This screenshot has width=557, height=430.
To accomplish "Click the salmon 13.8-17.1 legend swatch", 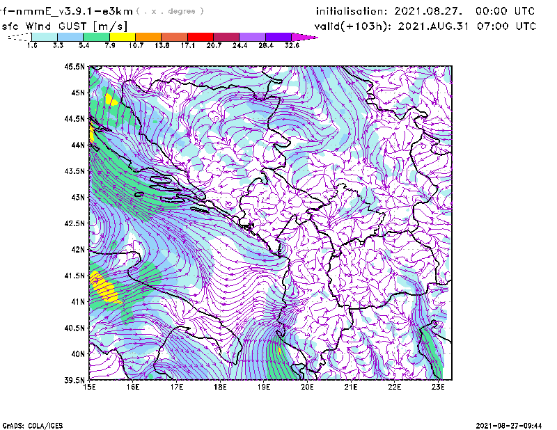I will tap(175, 37).
